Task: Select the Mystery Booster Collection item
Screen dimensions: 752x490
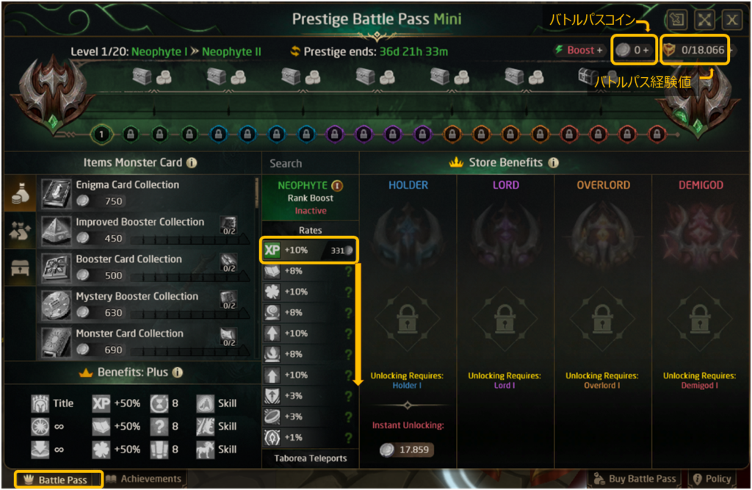Action: click(147, 305)
